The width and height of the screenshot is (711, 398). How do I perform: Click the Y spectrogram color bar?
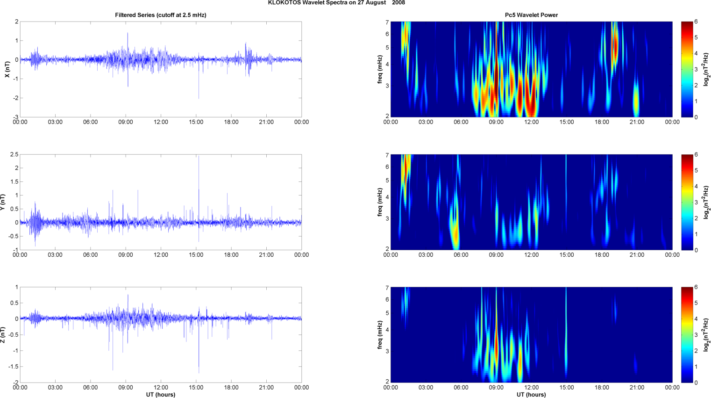point(687,202)
